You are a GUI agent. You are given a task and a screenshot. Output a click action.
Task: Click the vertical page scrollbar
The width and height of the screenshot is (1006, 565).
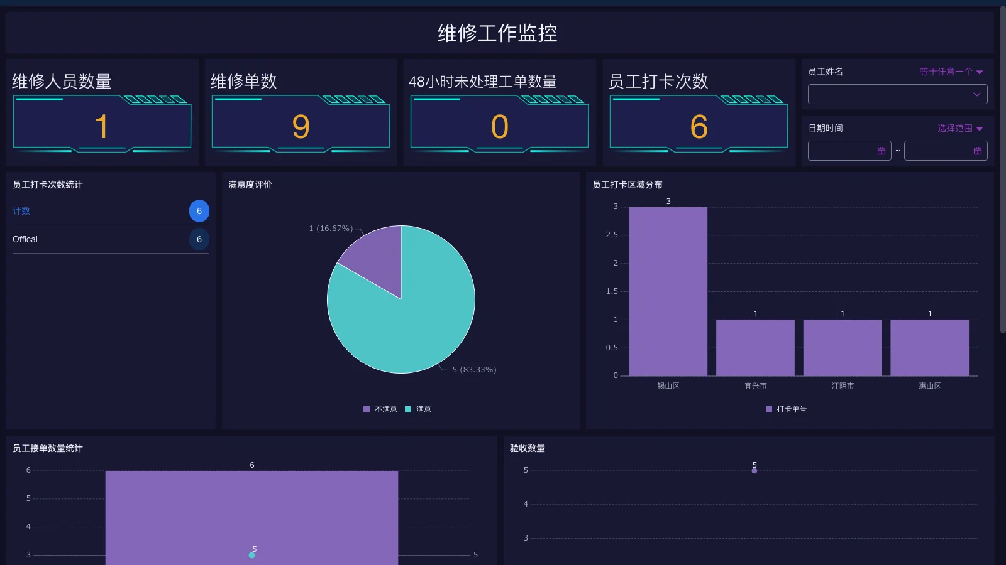click(1002, 169)
